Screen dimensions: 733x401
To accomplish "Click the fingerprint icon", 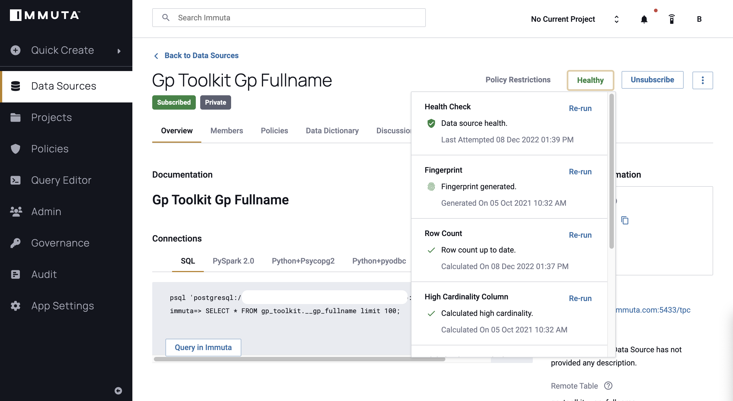I will (x=431, y=187).
